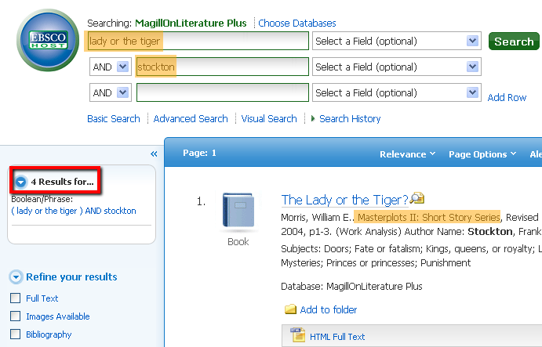The image size is (542, 347).
Task: Switch to Basic Search
Action: tap(114, 118)
